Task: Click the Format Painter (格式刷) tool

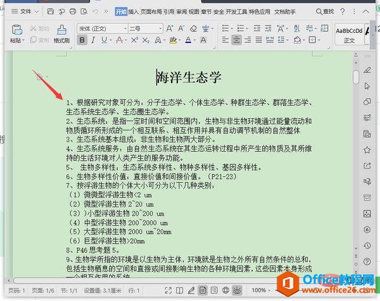Action: [62, 34]
